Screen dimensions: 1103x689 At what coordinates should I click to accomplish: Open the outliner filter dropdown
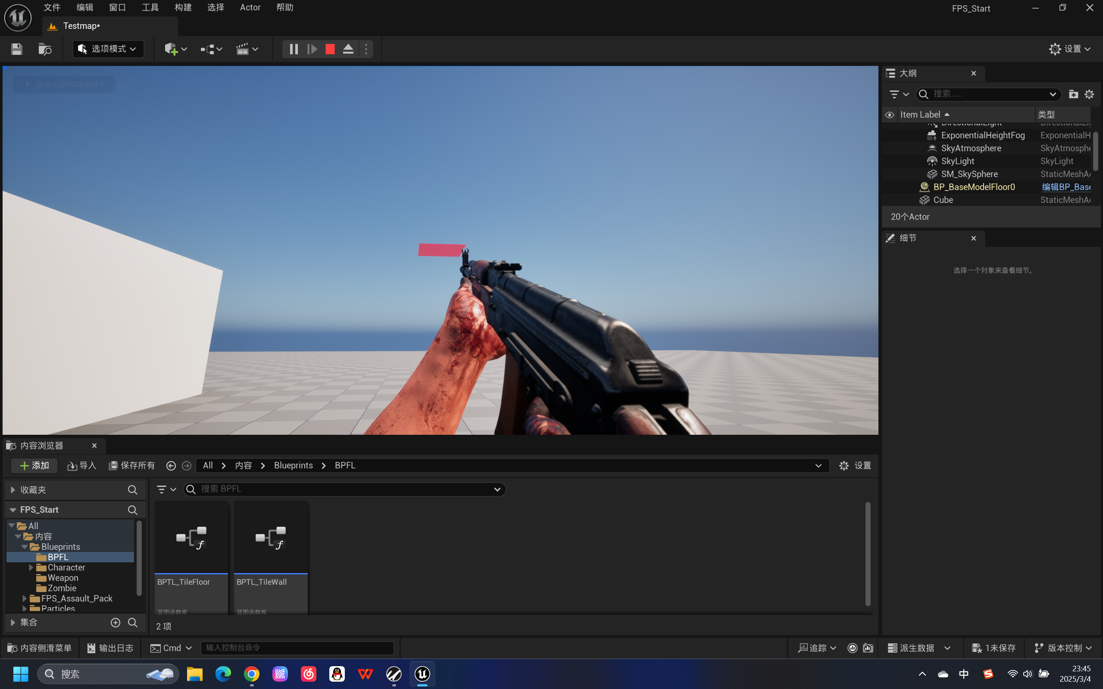coord(899,94)
